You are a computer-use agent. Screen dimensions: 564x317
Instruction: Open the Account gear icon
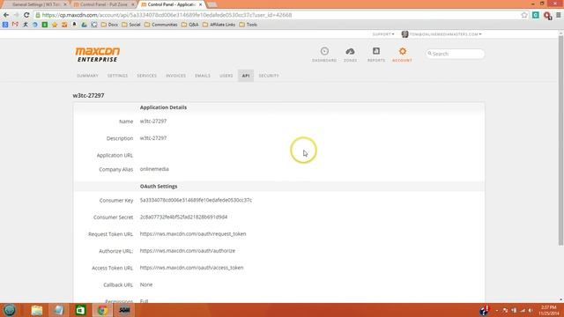pos(402,55)
